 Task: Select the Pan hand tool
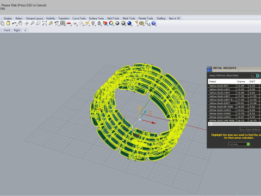[x=20, y=23]
